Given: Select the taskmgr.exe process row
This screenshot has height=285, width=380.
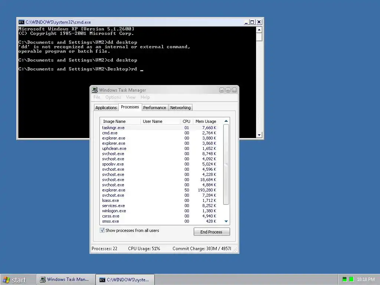Looking at the screenshot, I should pos(159,128).
